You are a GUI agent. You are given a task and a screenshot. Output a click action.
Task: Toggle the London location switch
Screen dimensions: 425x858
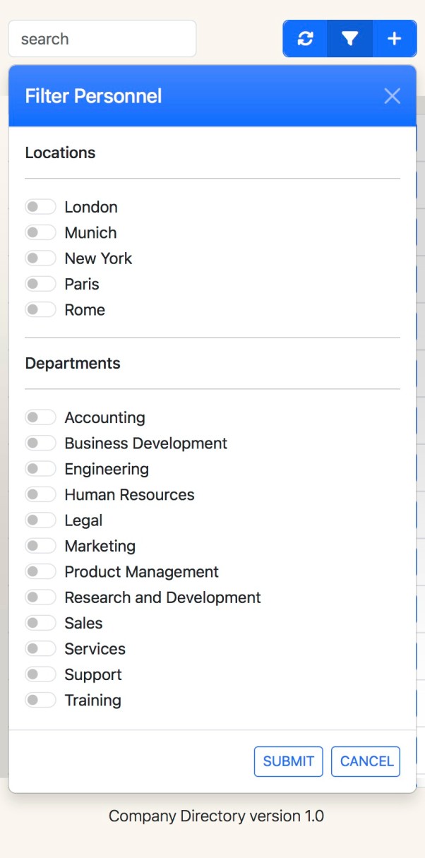40,207
